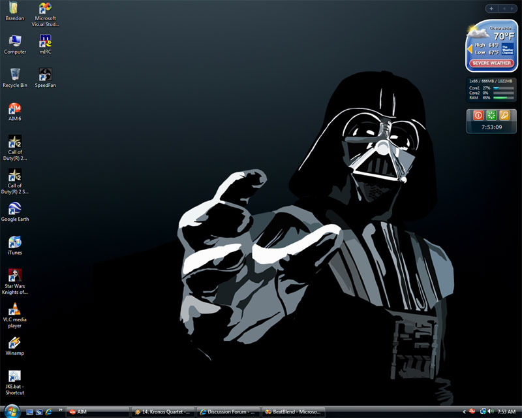Open the Computer desktop icon
522x418 pixels.
(14, 45)
